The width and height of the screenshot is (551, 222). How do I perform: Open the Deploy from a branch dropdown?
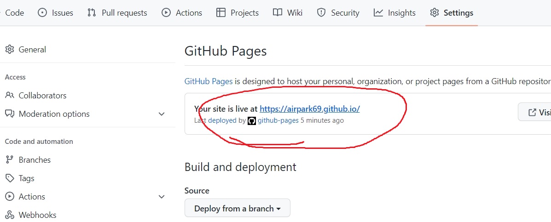click(238, 208)
